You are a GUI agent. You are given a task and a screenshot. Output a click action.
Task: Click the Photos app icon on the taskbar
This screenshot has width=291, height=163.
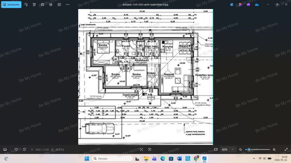click(204, 158)
